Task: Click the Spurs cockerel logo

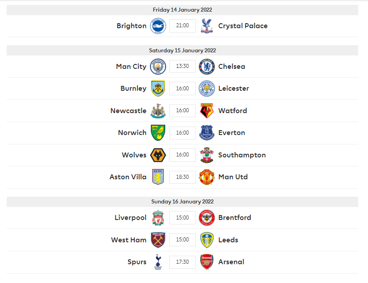Action: coord(158,262)
